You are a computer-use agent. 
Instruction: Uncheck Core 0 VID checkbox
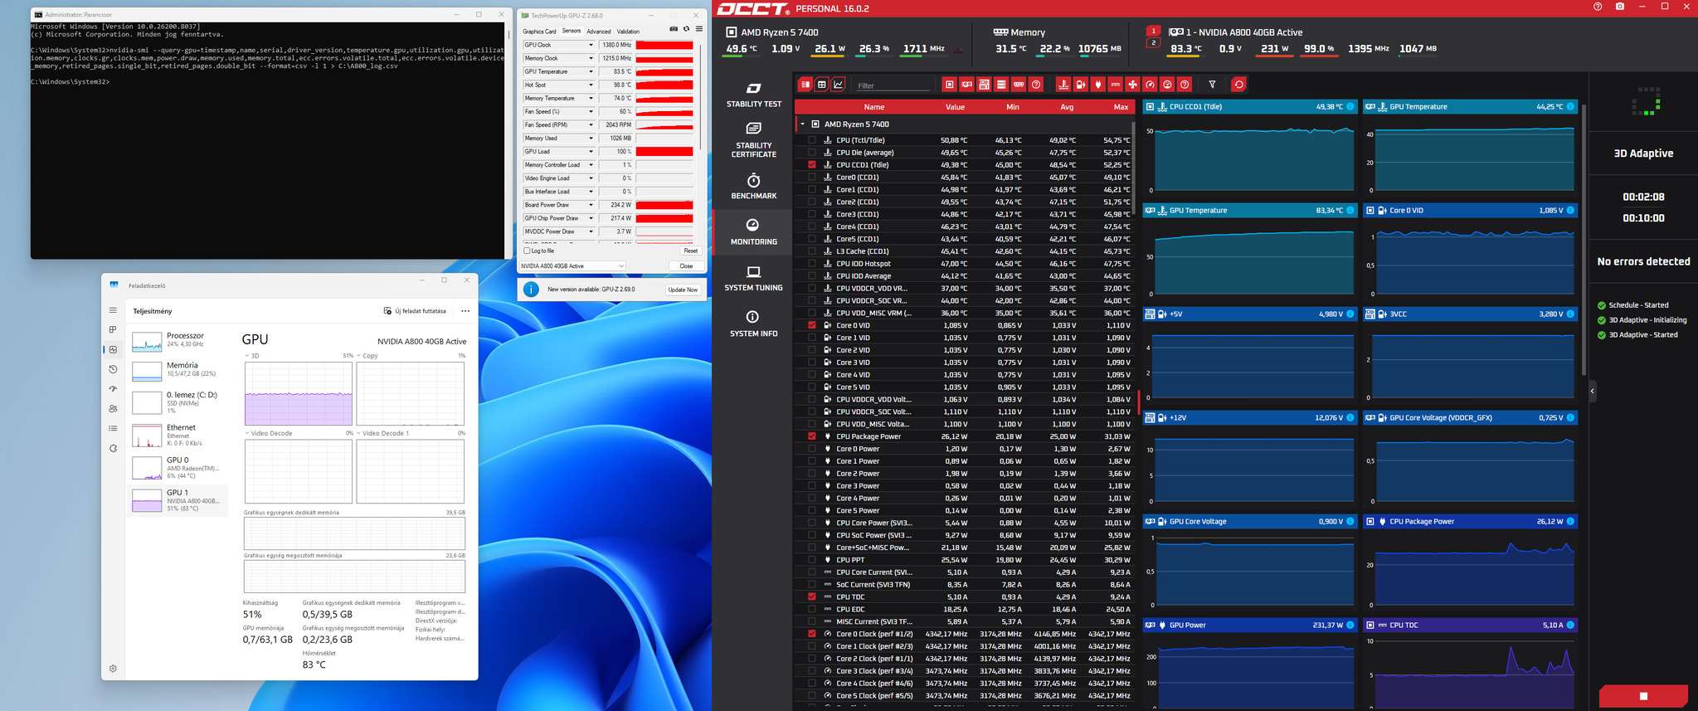(x=811, y=325)
